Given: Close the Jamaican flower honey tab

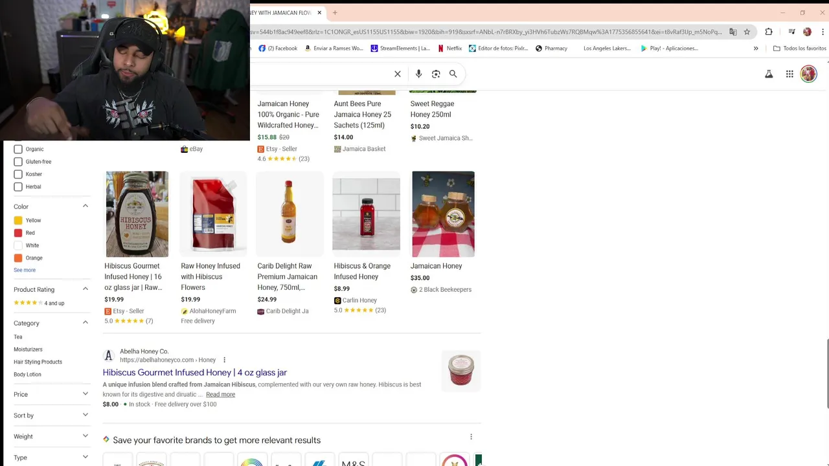Looking at the screenshot, I should pyautogui.click(x=319, y=12).
